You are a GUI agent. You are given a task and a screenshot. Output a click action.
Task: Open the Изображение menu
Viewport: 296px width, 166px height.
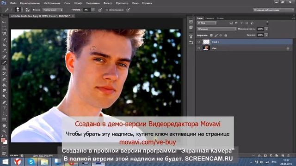pos(52,3)
